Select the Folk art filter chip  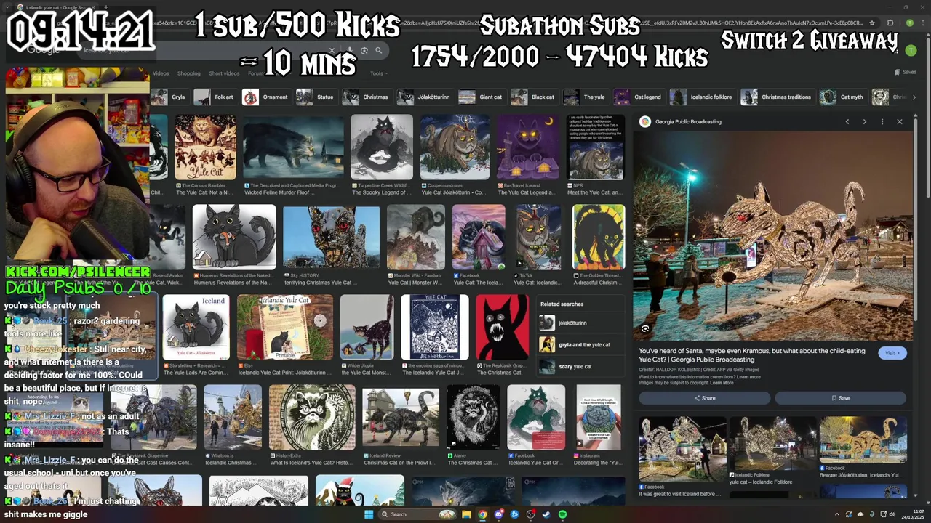[x=215, y=97]
